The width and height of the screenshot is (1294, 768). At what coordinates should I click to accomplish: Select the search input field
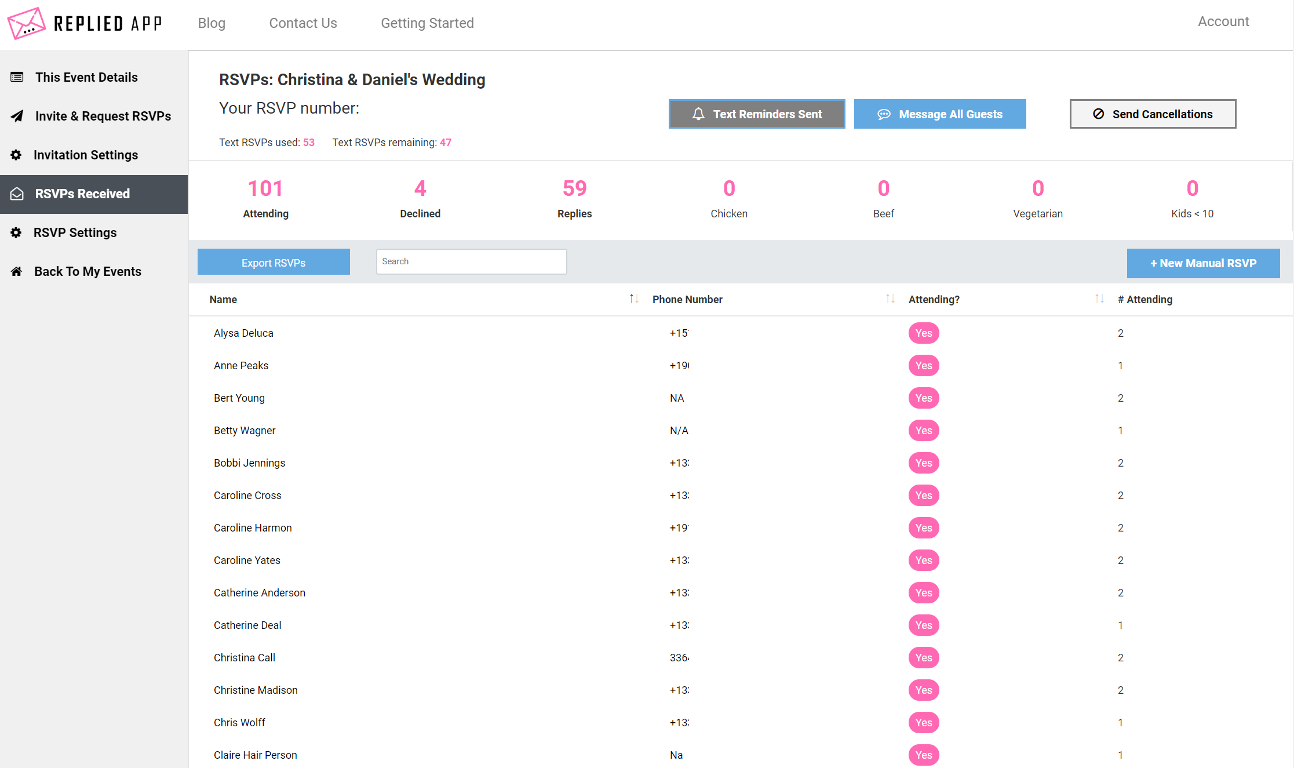pyautogui.click(x=472, y=263)
